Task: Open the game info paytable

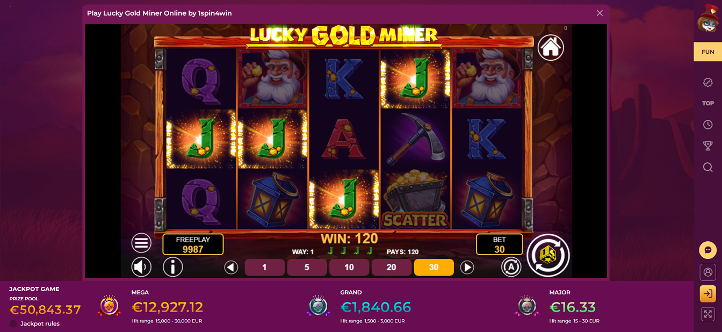Action: 172,266
